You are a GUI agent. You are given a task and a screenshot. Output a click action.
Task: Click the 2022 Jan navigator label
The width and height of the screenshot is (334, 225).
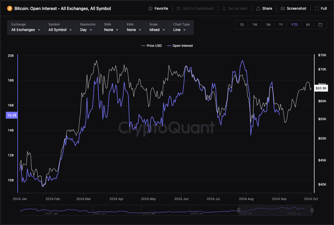coord(52,213)
